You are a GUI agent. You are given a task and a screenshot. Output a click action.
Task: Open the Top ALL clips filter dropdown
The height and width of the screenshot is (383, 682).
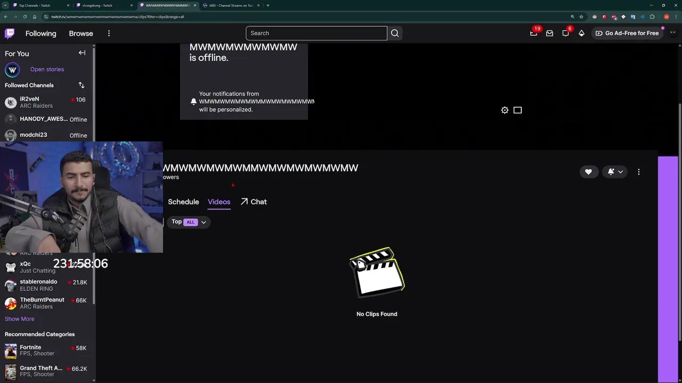(189, 222)
